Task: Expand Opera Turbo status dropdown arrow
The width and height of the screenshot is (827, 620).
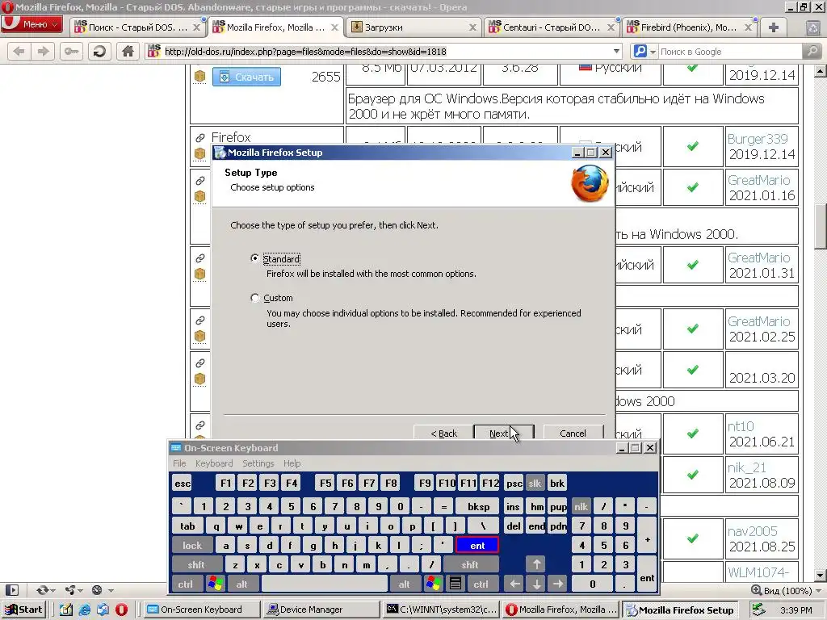Action: point(111,590)
